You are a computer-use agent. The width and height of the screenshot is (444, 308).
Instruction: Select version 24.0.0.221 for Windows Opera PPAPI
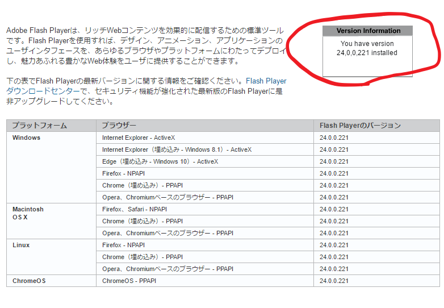[x=376, y=197]
